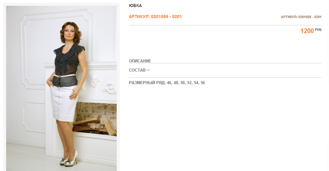Open the ОПИСАНИЕ section heading
This screenshot has width=329, height=171.
pyautogui.click(x=140, y=61)
